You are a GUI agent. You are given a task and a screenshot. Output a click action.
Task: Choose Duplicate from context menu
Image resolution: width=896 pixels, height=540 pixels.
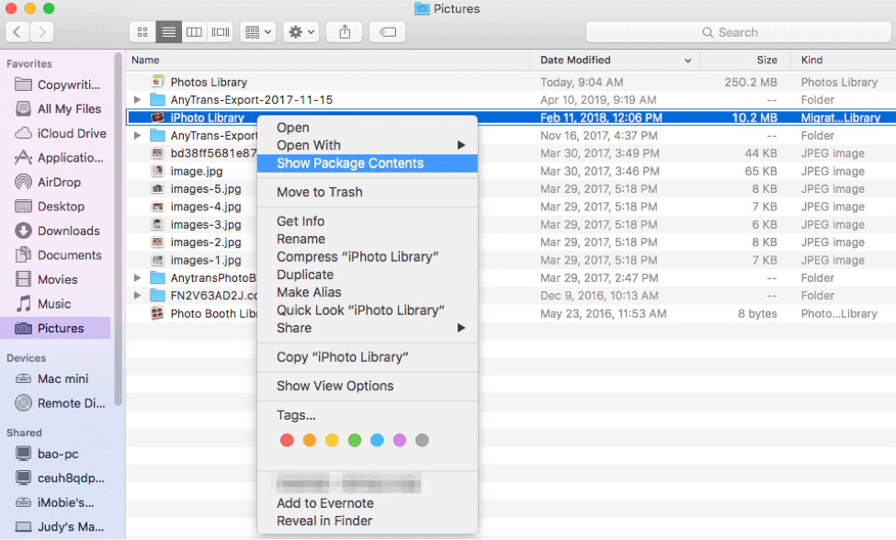point(367,275)
